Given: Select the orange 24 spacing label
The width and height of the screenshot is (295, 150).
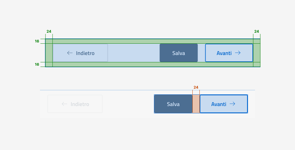Looking at the screenshot, I should [196, 87].
